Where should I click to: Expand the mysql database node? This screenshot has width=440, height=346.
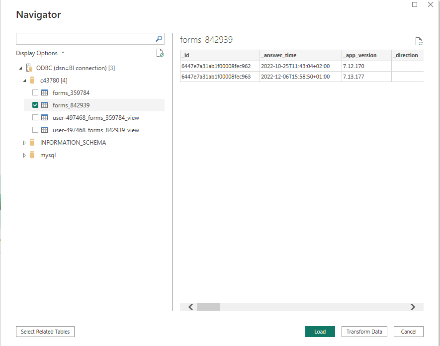click(x=24, y=155)
